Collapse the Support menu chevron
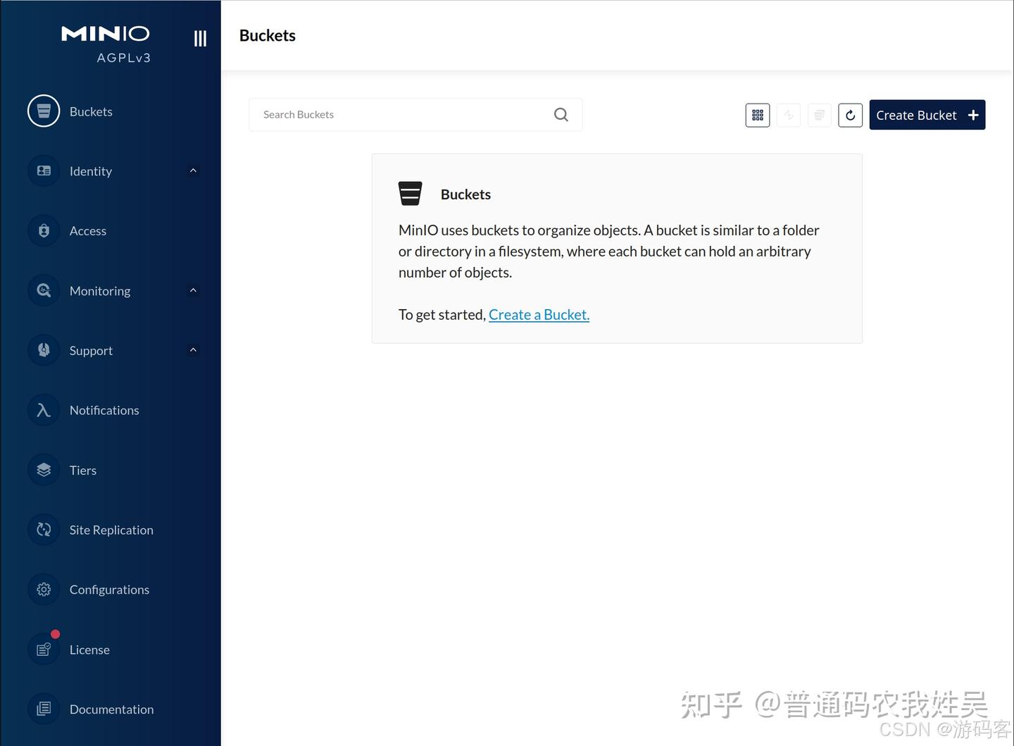Image resolution: width=1014 pixels, height=746 pixels. tap(193, 349)
